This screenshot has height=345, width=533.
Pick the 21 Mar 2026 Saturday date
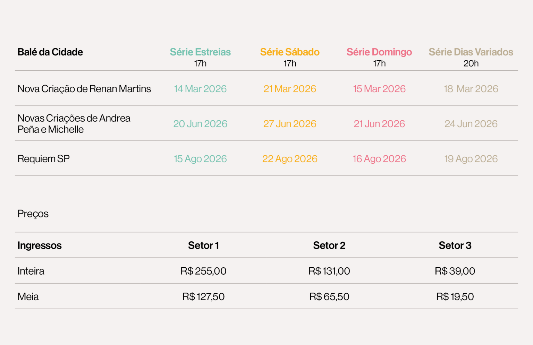click(290, 89)
